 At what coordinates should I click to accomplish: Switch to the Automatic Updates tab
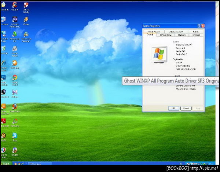click(176, 32)
